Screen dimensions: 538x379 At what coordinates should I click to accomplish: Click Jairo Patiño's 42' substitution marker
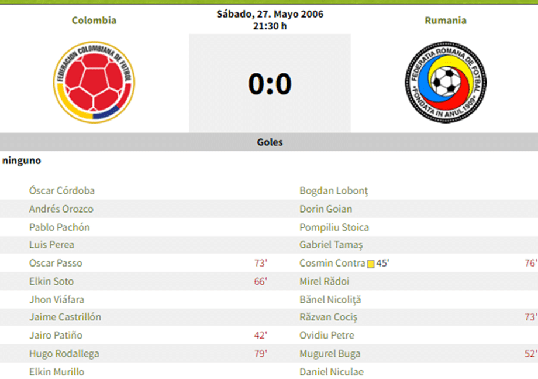click(261, 336)
